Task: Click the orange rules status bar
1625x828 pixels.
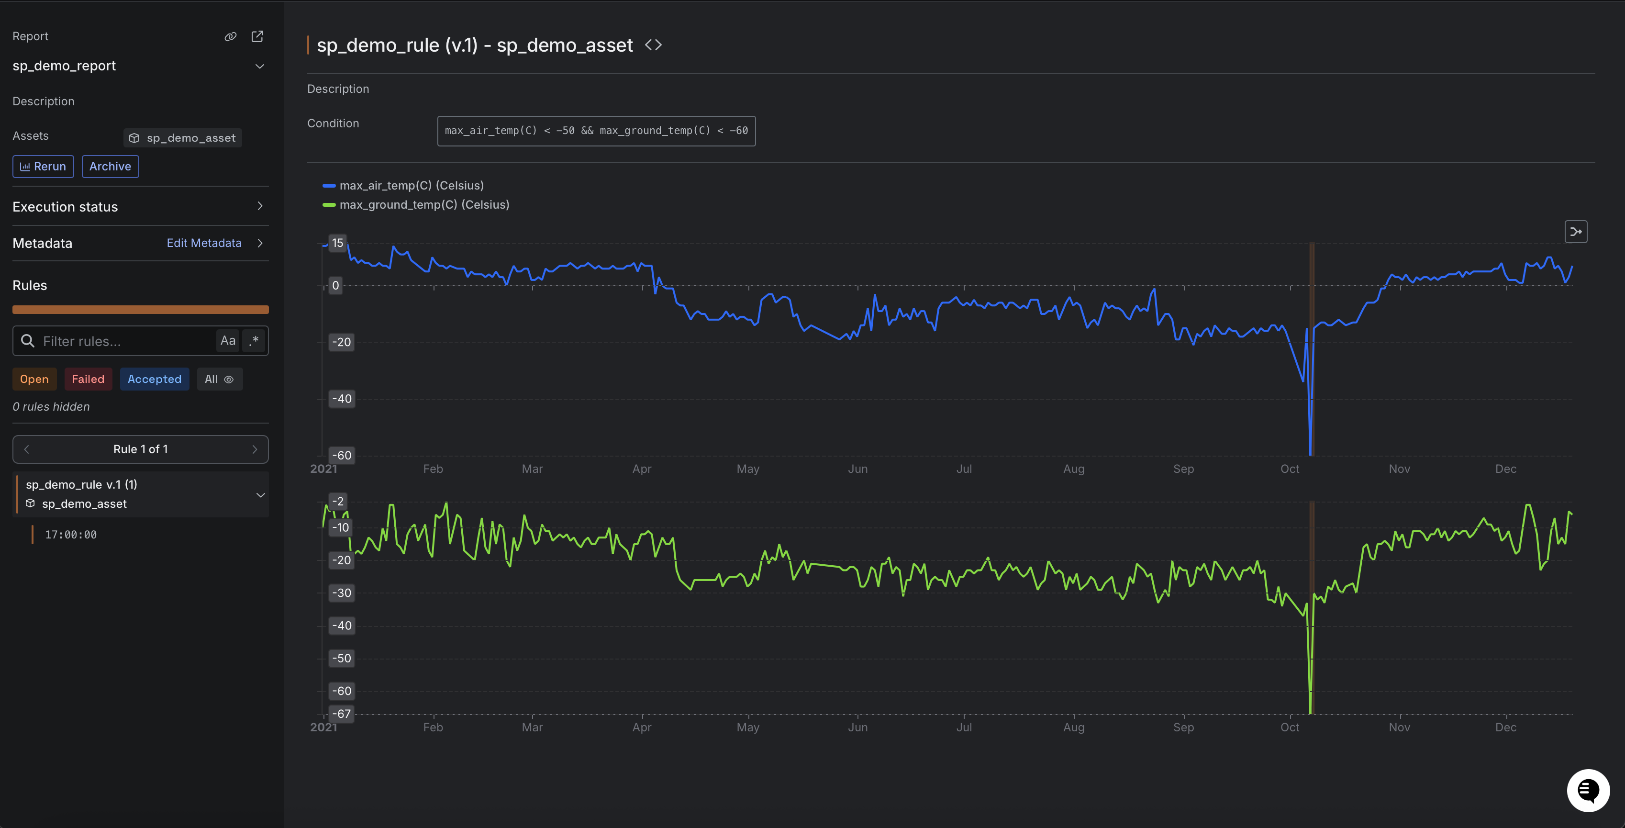Action: (x=140, y=310)
